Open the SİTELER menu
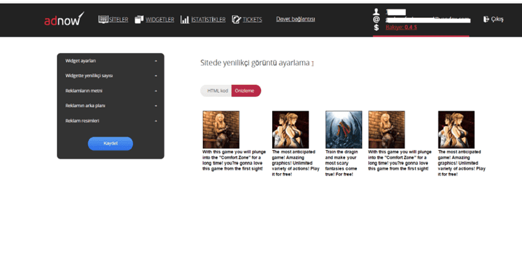This screenshot has height=258, width=522. coord(119,20)
